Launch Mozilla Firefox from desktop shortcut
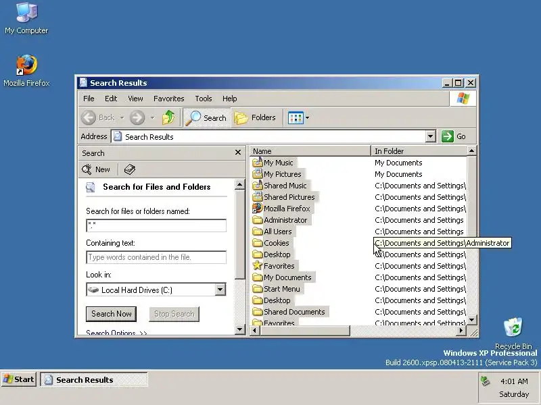Screen dimensions: 541x405 click(x=26, y=70)
